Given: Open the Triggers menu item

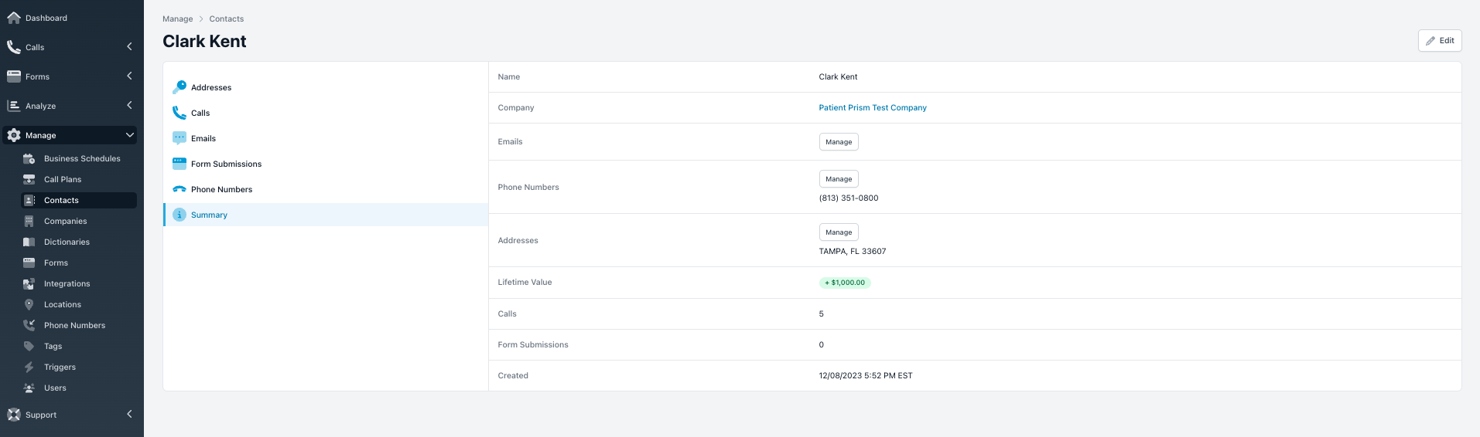Looking at the screenshot, I should [79, 367].
